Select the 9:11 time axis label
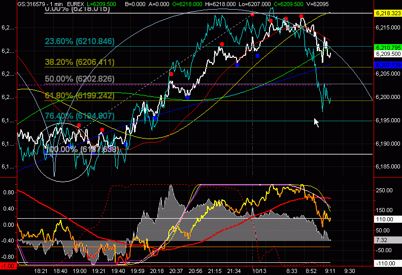402x275 pixels. pos(330,271)
